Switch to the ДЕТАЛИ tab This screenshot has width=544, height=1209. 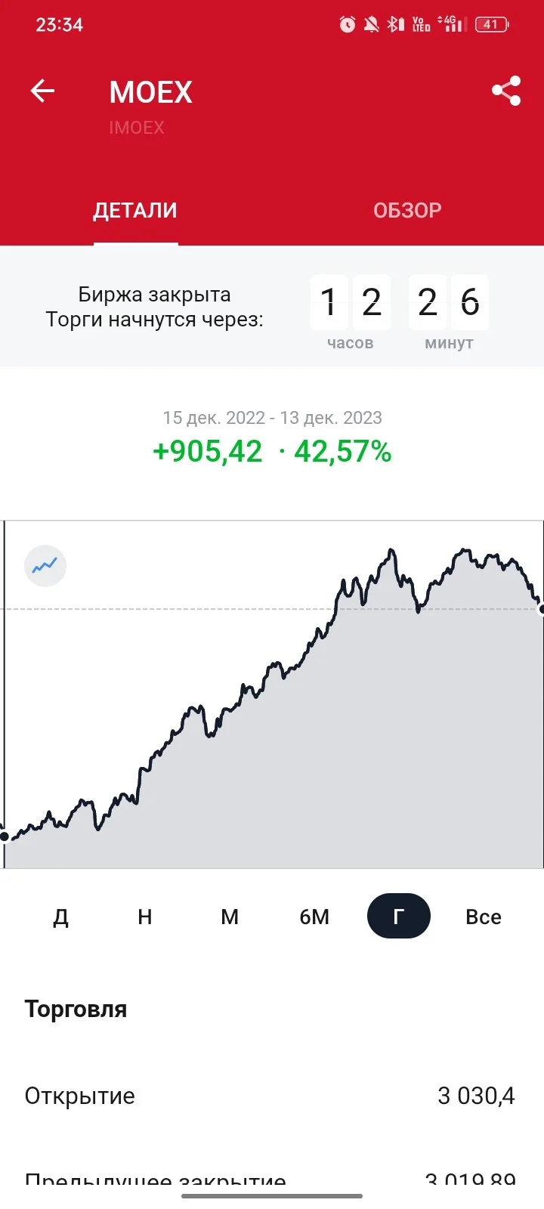coord(135,210)
